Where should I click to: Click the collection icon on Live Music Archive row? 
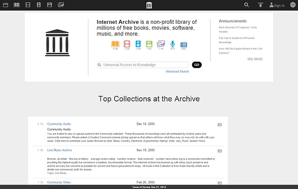(x=220, y=151)
